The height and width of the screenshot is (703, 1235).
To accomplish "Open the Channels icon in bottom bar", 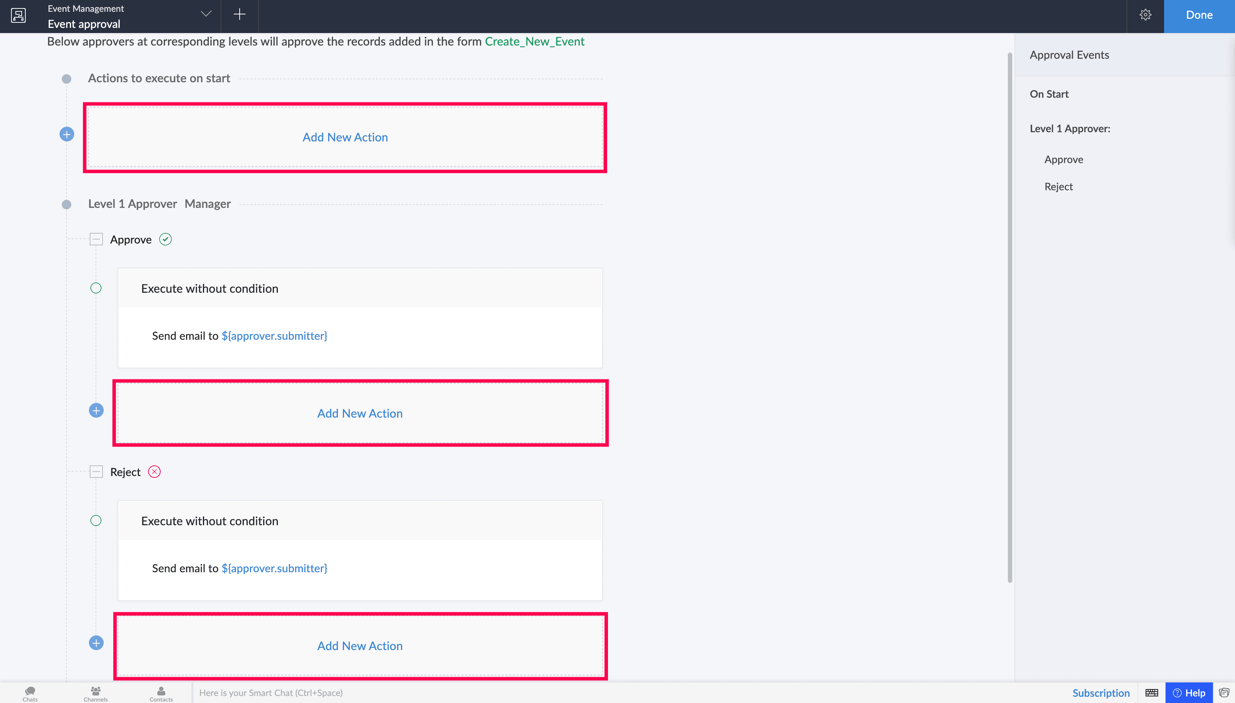I will pyautogui.click(x=96, y=693).
